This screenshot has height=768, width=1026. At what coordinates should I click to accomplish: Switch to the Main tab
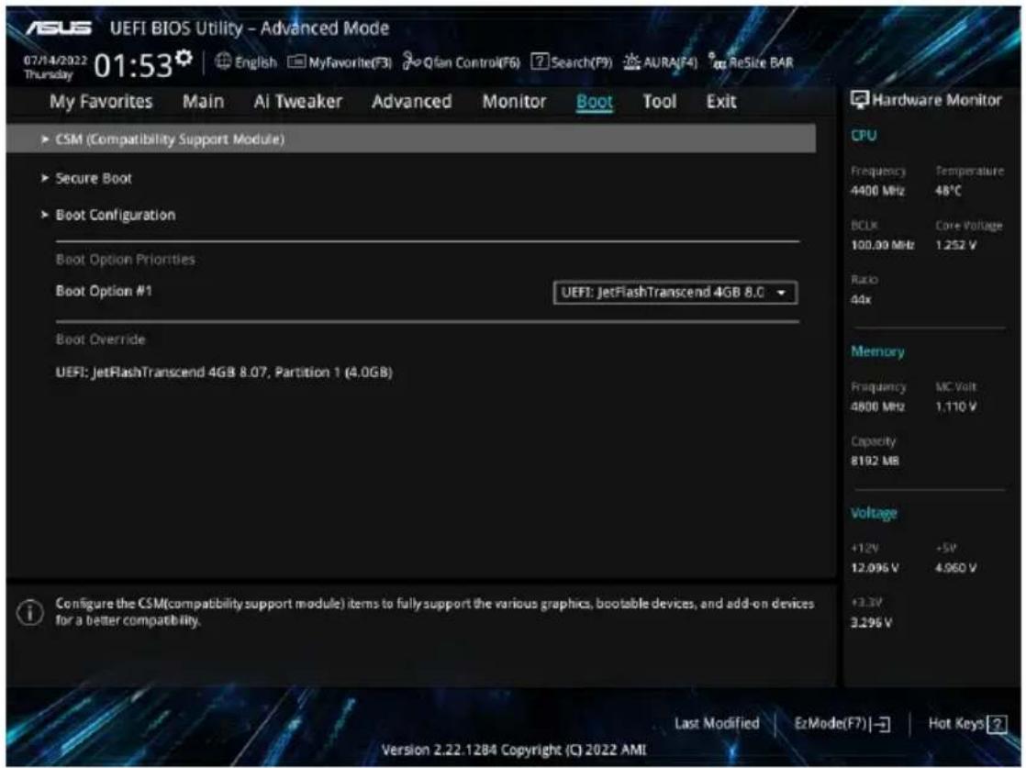tap(203, 102)
